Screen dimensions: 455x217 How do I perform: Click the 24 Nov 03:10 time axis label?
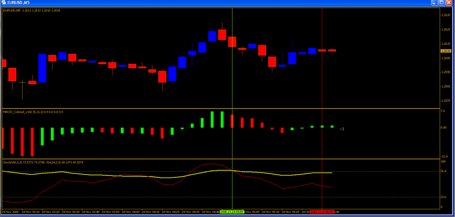[x=31, y=212]
